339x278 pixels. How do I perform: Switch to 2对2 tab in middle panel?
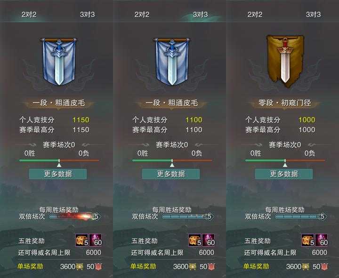pyautogui.click(x=142, y=15)
